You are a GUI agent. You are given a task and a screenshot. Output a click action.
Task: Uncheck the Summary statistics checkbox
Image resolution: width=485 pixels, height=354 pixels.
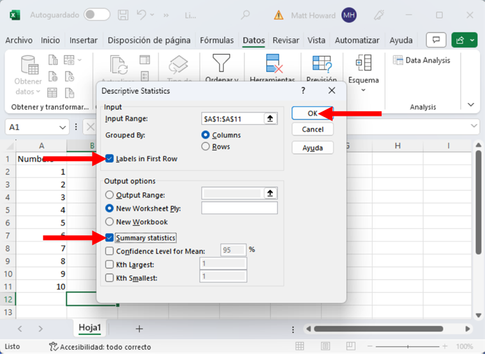(110, 238)
